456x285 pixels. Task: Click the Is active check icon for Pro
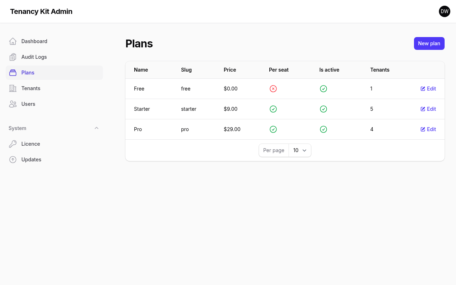point(323,129)
